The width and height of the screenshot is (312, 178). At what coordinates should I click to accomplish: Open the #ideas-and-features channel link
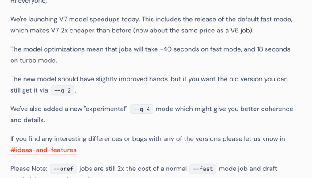[43, 150]
